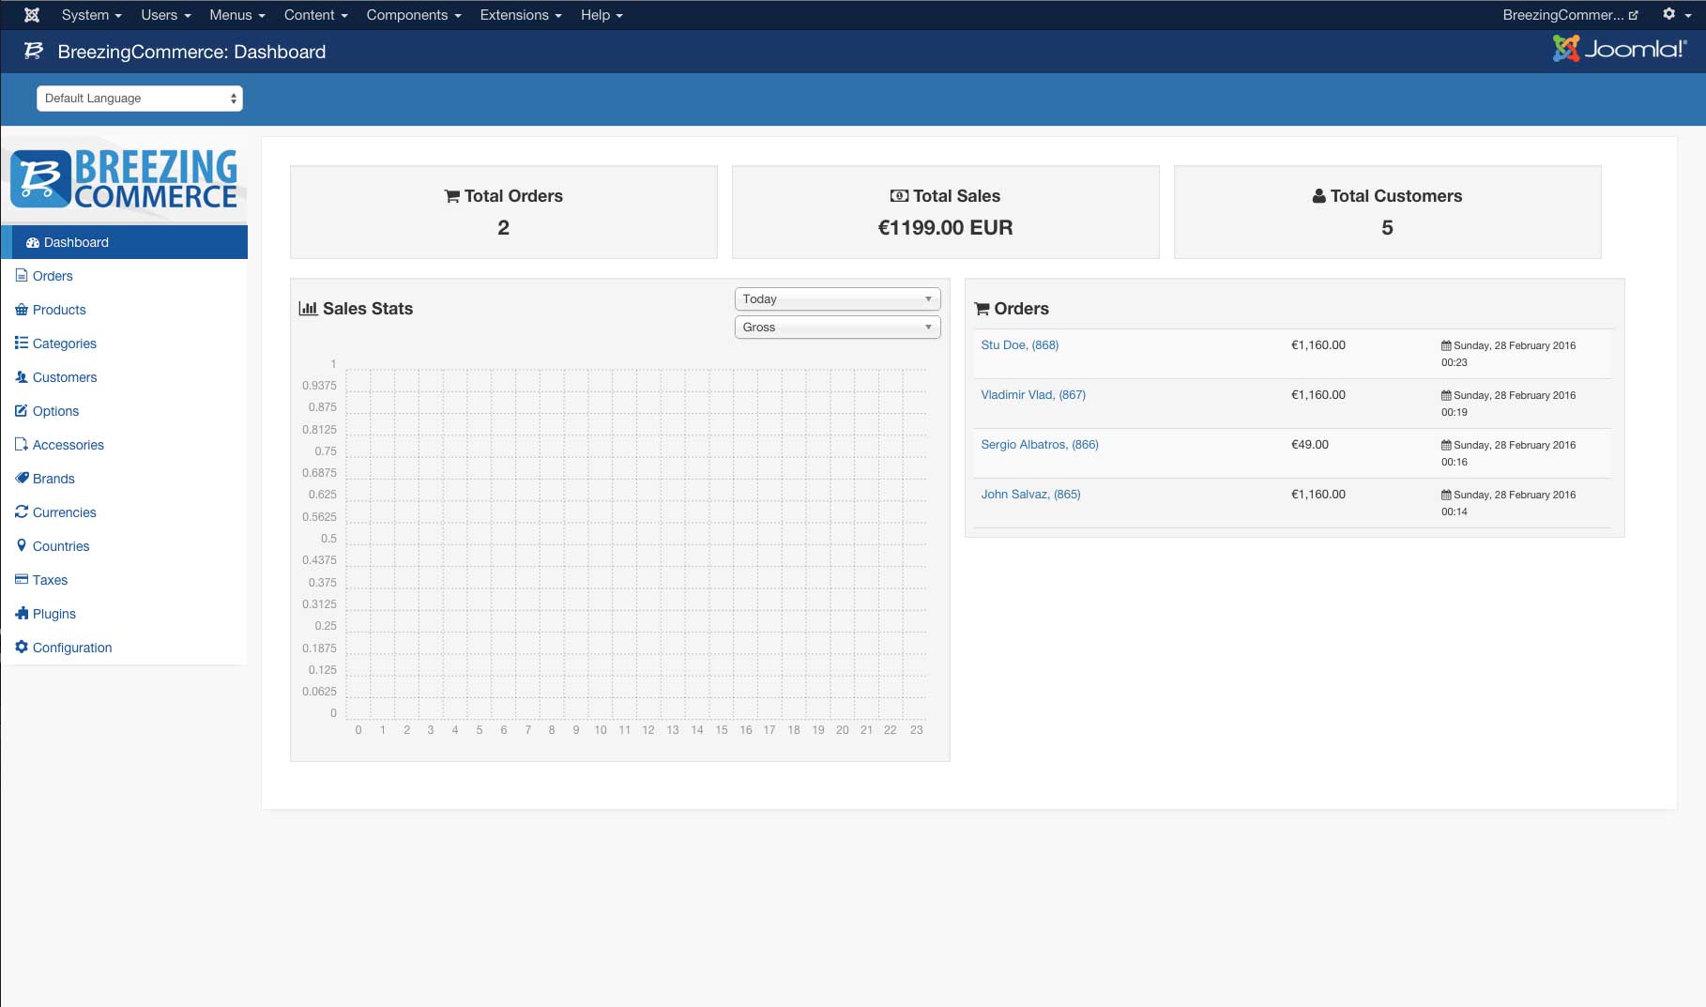
Task: Click the cart icon beside Orders panel heading
Action: 982,309
